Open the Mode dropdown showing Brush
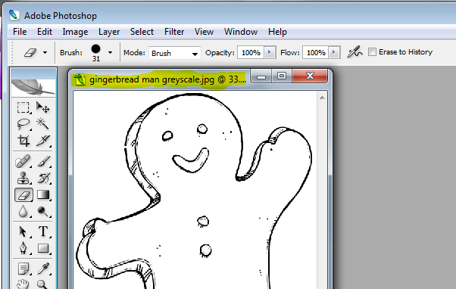Viewport: 456px width, 289px height. [175, 53]
